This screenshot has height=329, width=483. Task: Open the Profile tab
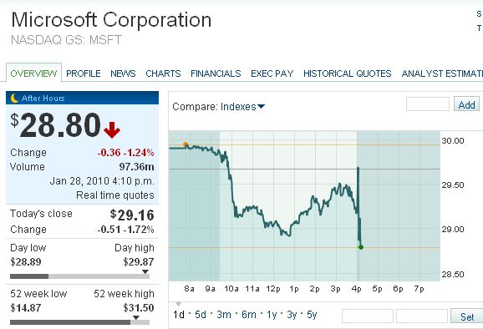pyautogui.click(x=84, y=73)
